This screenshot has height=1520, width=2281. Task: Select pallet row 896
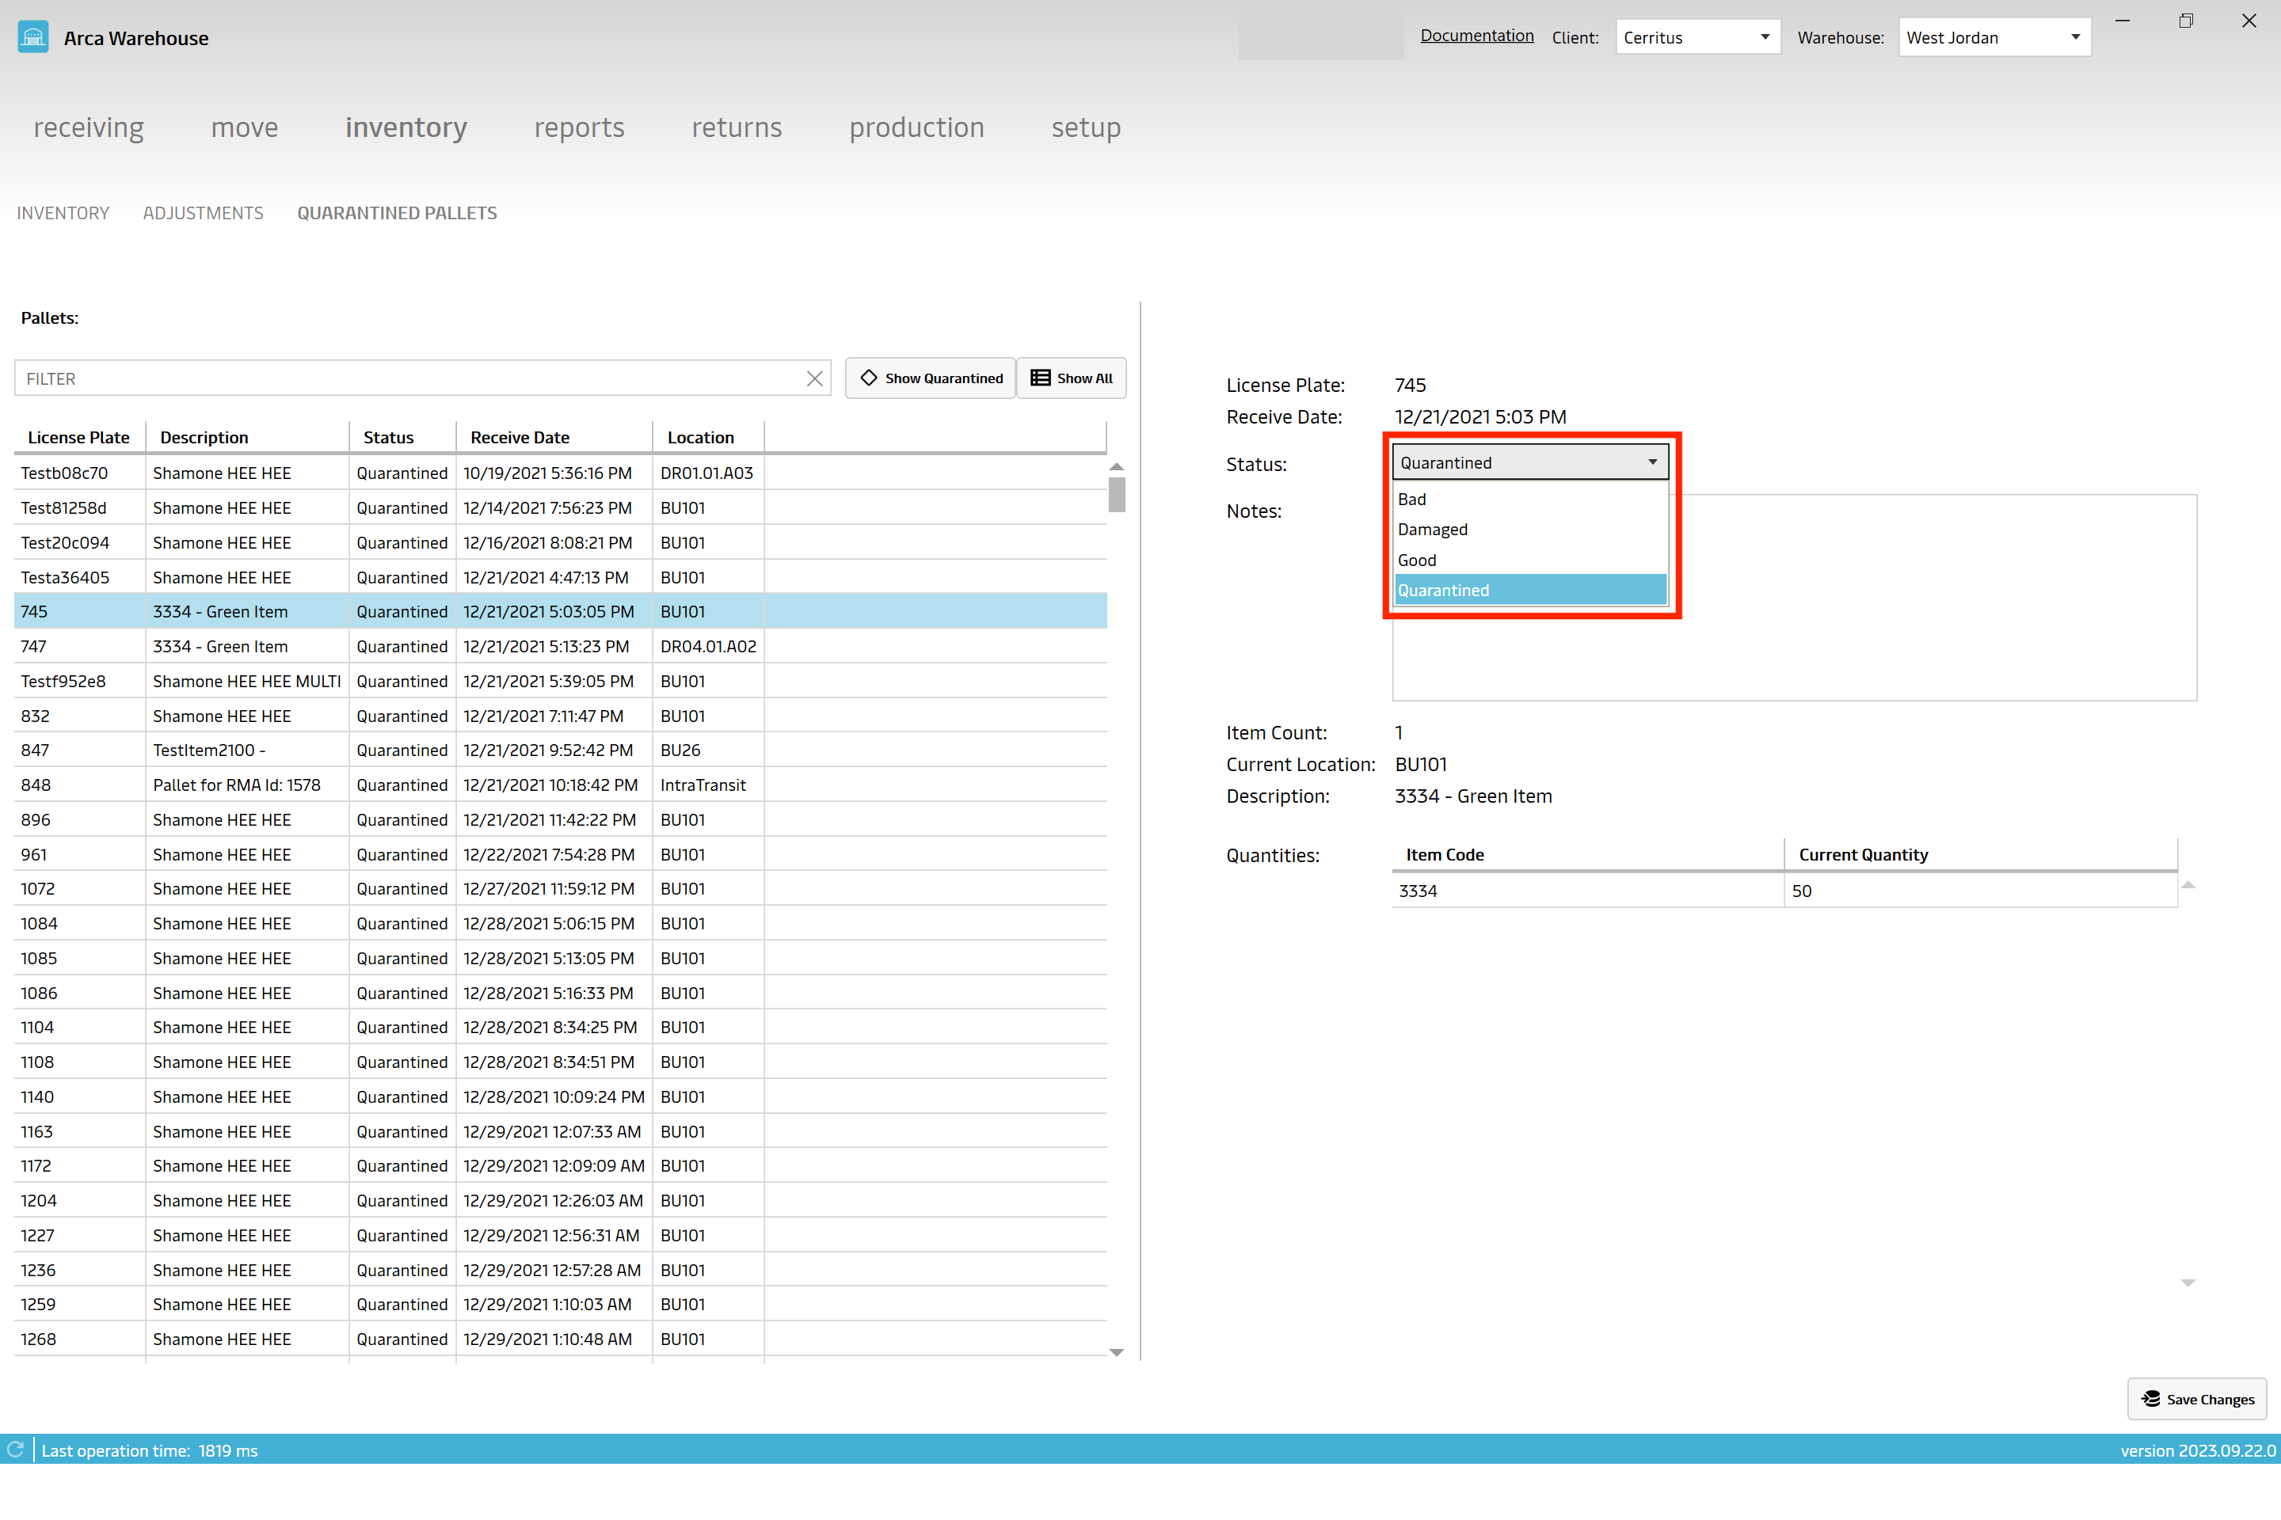561,820
